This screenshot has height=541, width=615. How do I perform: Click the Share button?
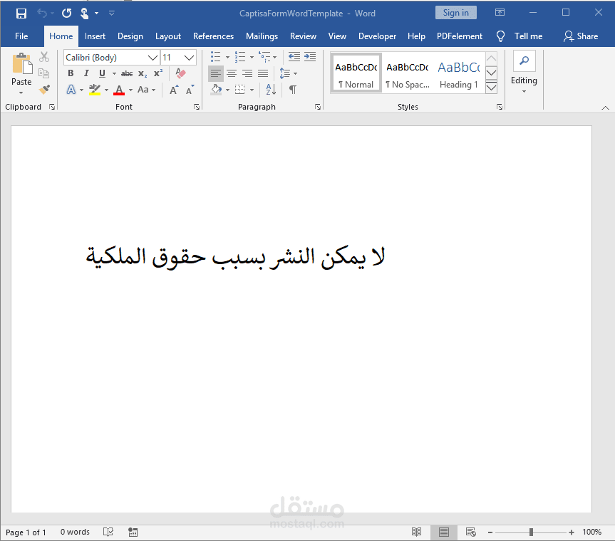click(581, 36)
